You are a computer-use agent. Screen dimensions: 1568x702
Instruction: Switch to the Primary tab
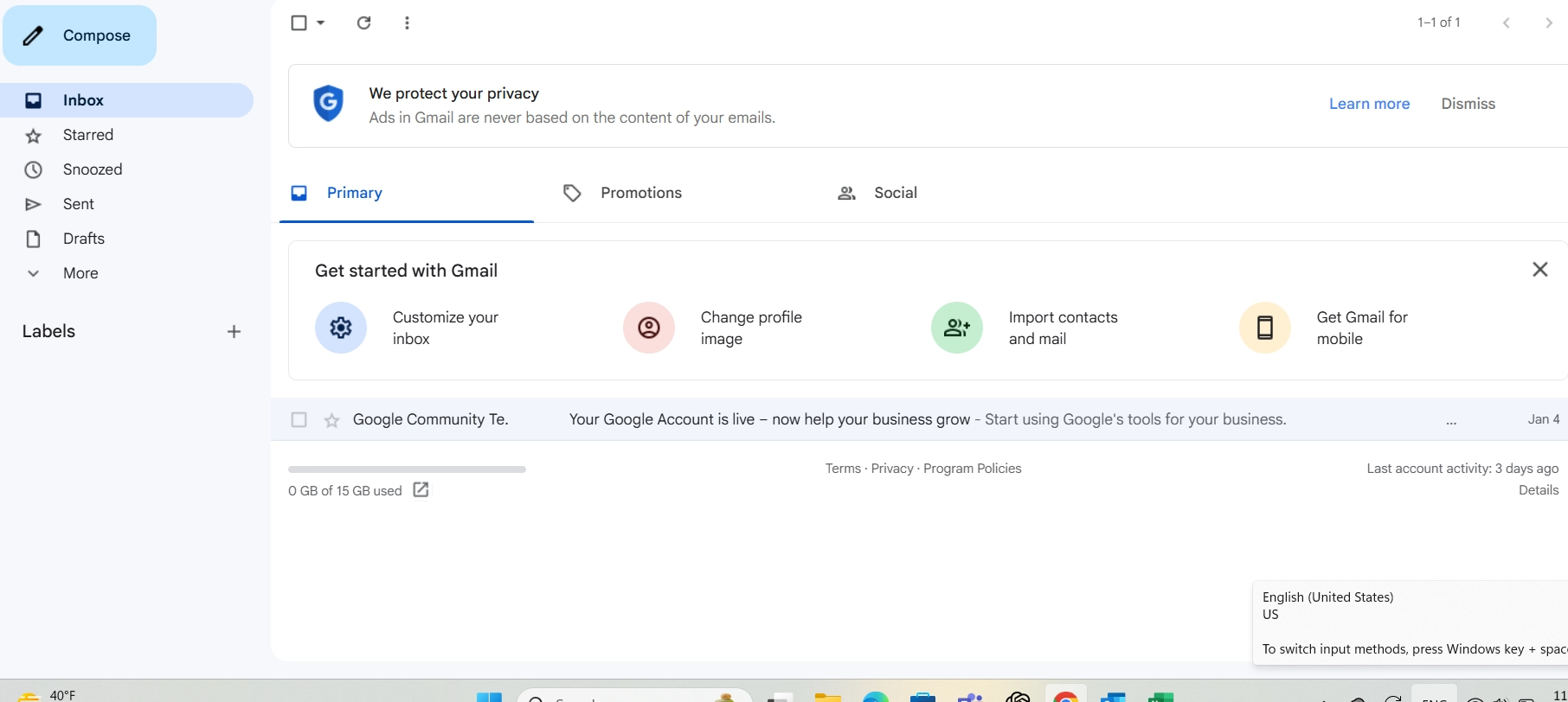click(x=407, y=193)
